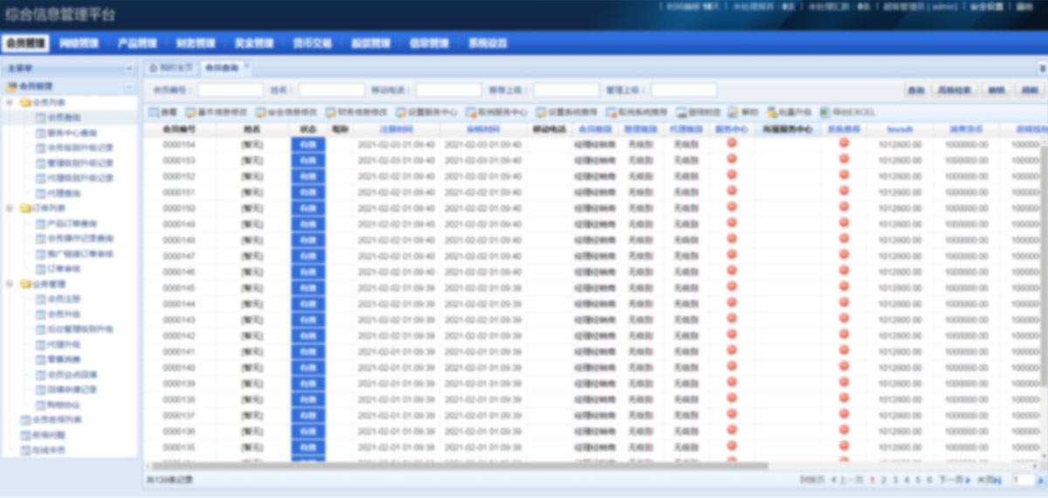
Task: Click the page icon beside 会员注册 tree item
Action: point(39,300)
